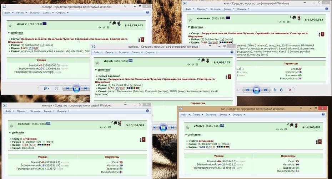Click Эл. почта in the слесорг window
This screenshot has height=179, width=332.
point(35,13)
